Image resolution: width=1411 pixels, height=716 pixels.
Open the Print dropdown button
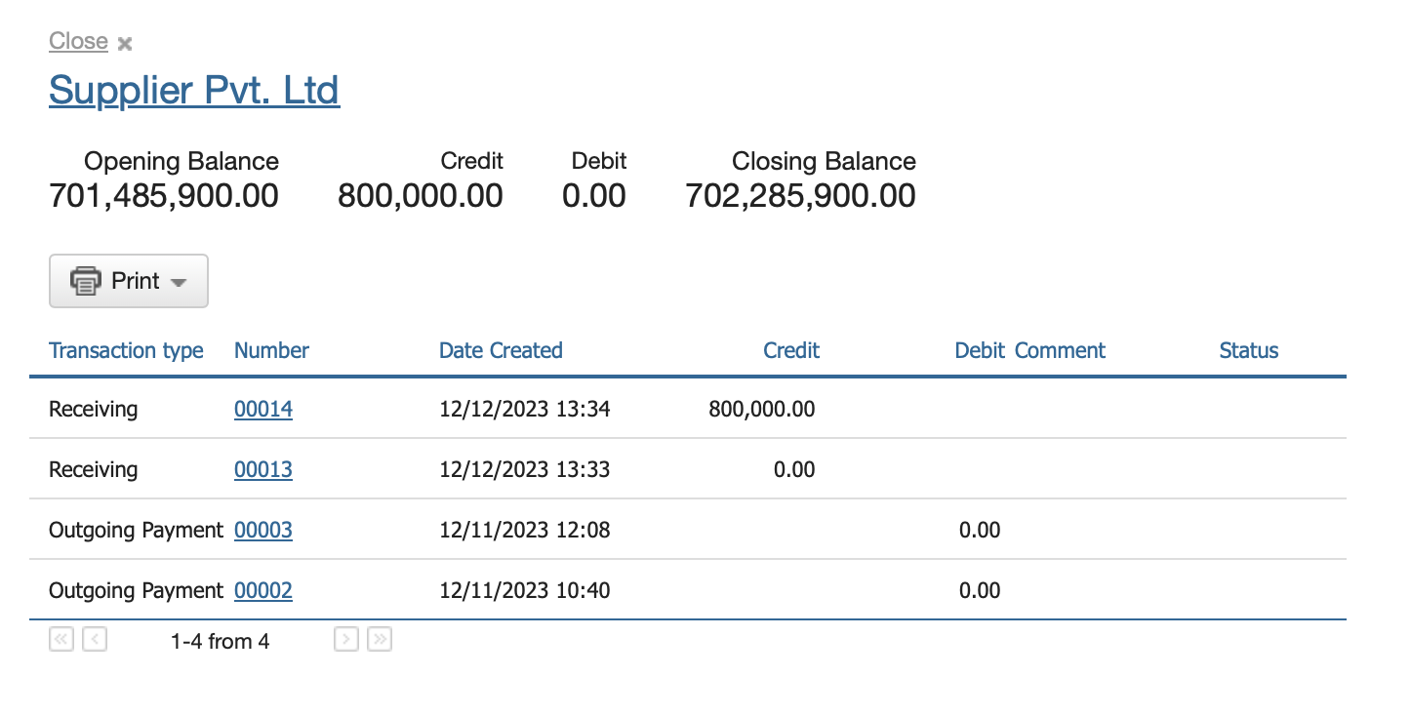click(x=129, y=281)
